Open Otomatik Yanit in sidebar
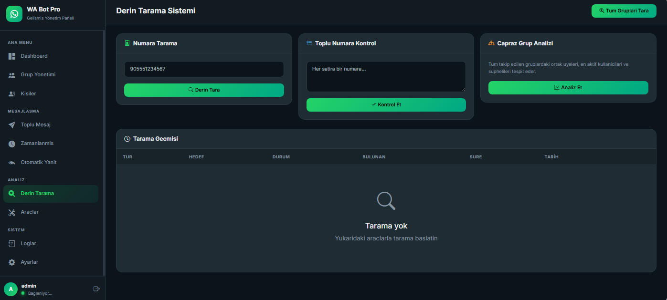 point(38,162)
